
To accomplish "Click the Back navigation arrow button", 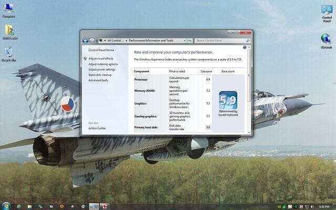I will 85,40.
